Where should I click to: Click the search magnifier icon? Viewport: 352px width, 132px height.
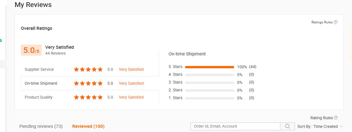pos(287,126)
